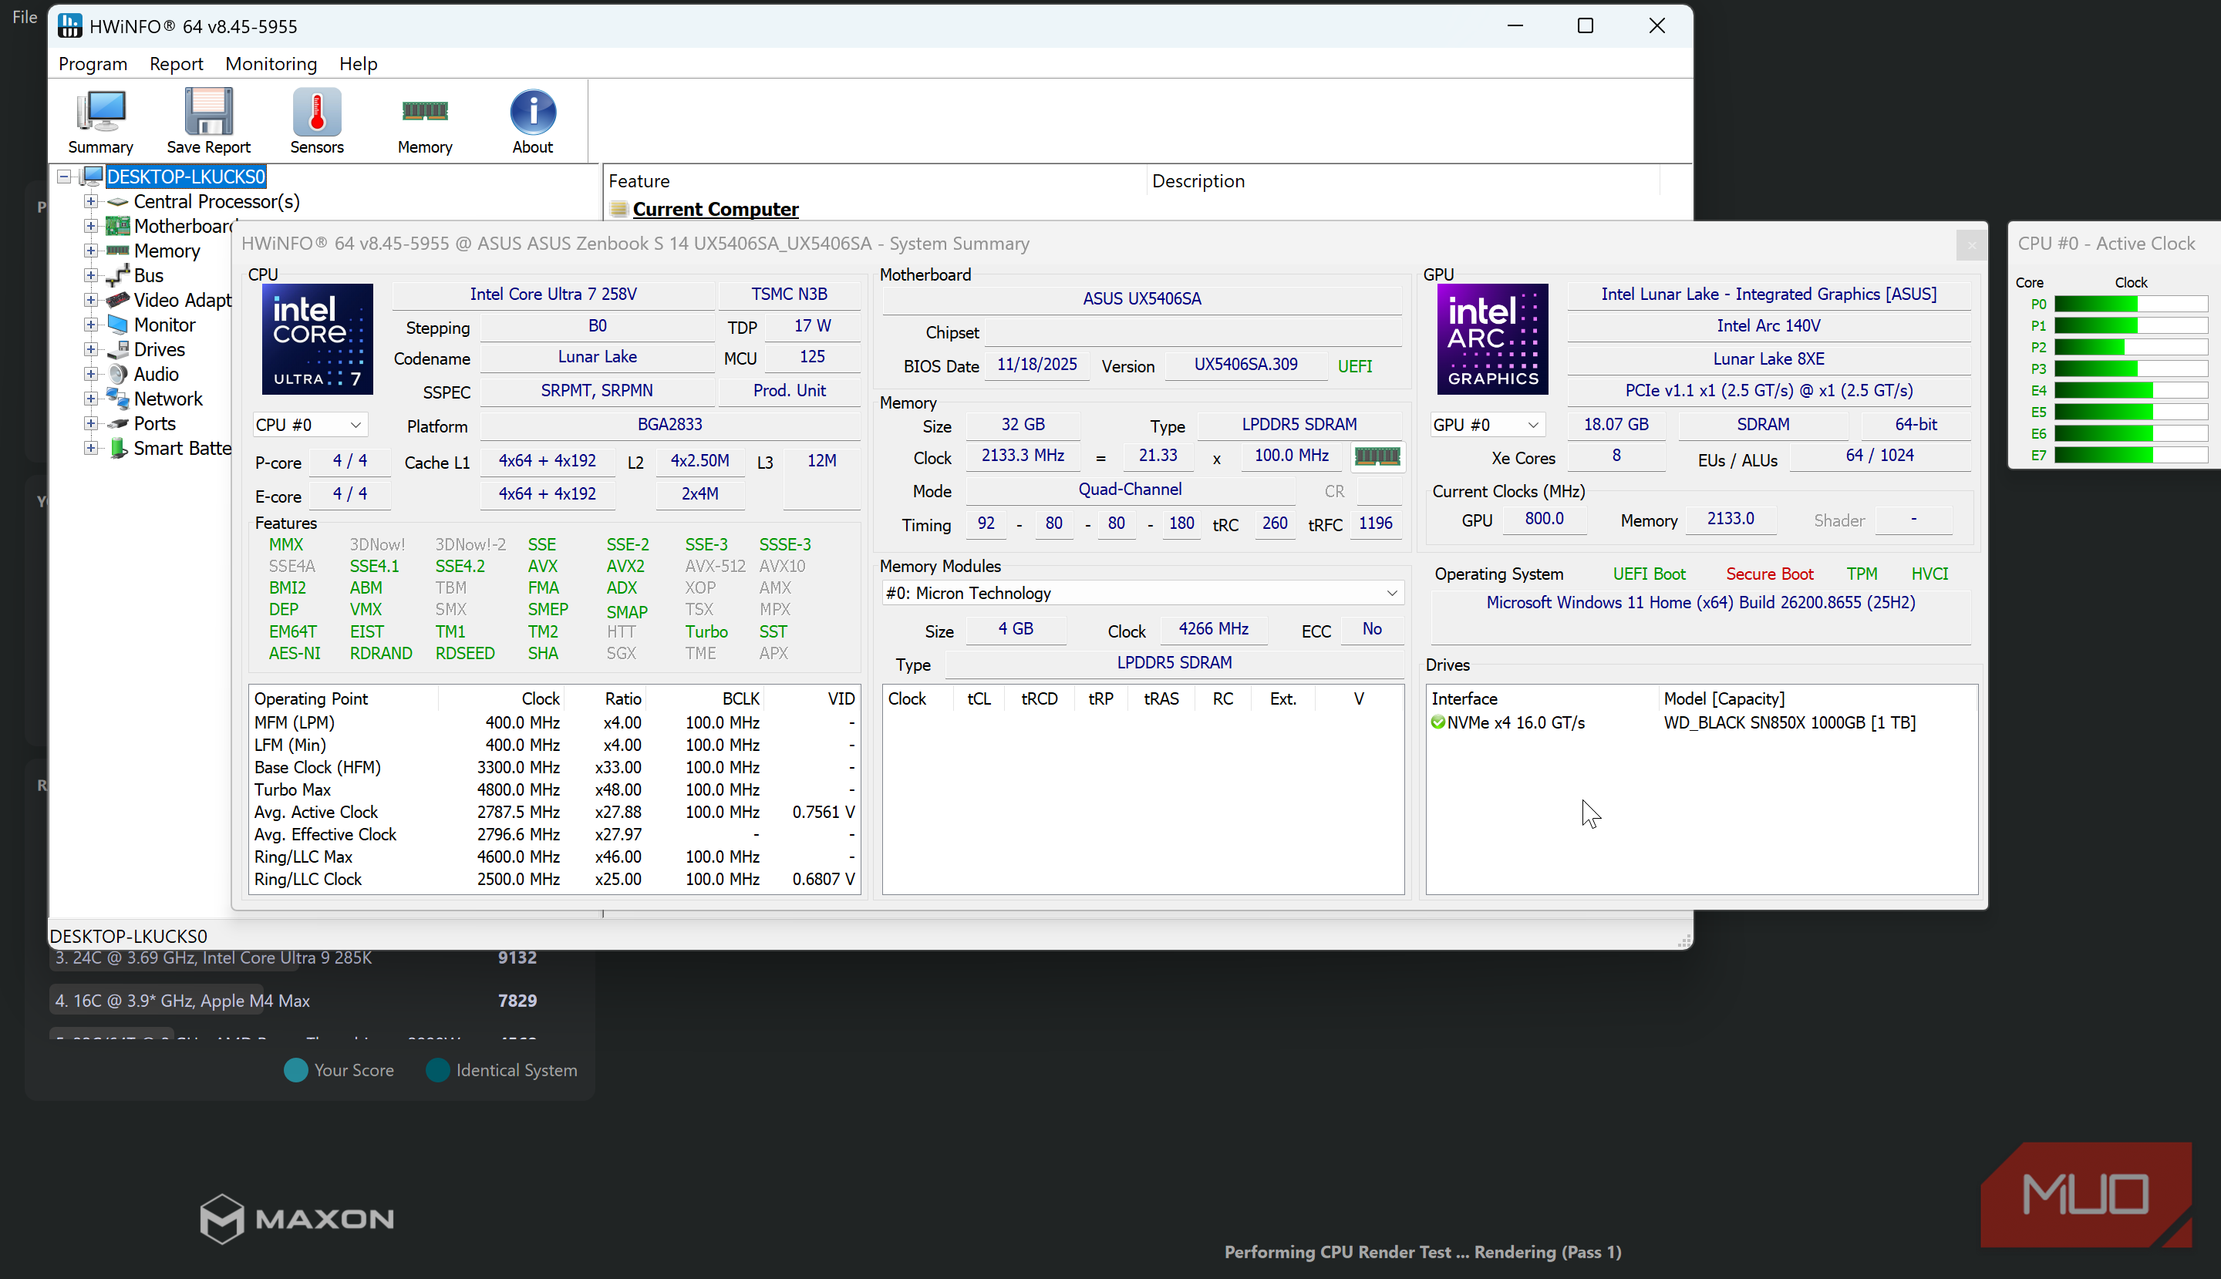Click the Description column header
Screen dimensions: 2221x1279
tap(1404, 181)
